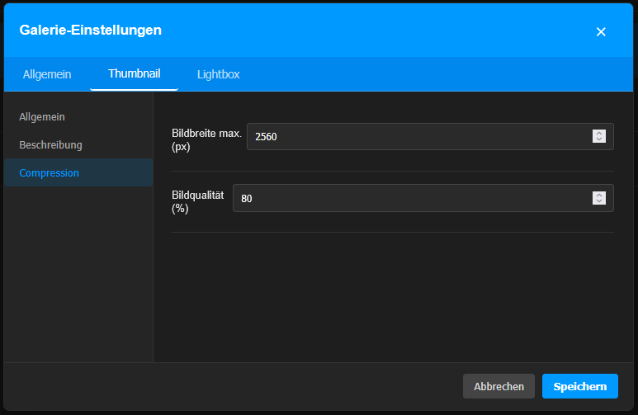Increase the Bildbreite max. value with up arrow
This screenshot has height=415, width=638.
click(599, 133)
